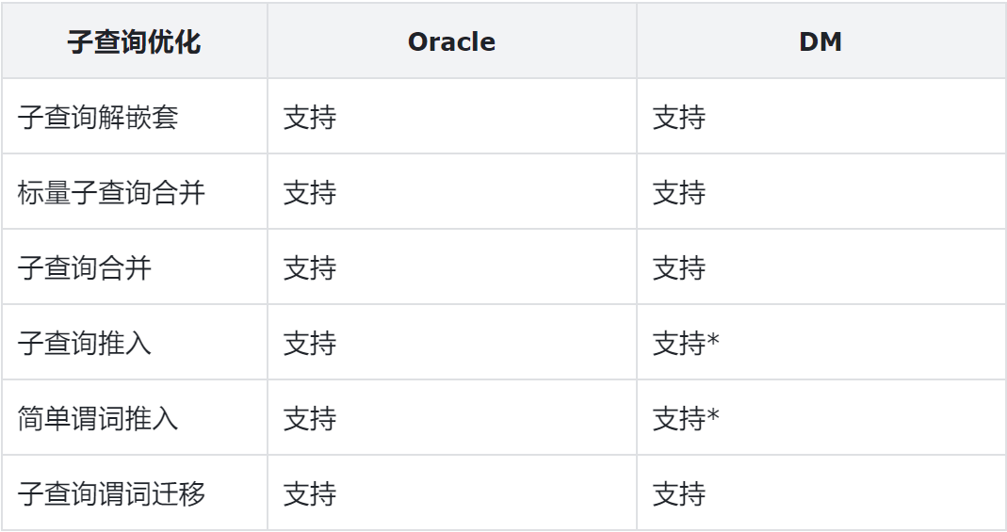Click Oracle 支持 cell for 子查询解嵌套
Viewport: 1007px width, 532px height.
(310, 118)
